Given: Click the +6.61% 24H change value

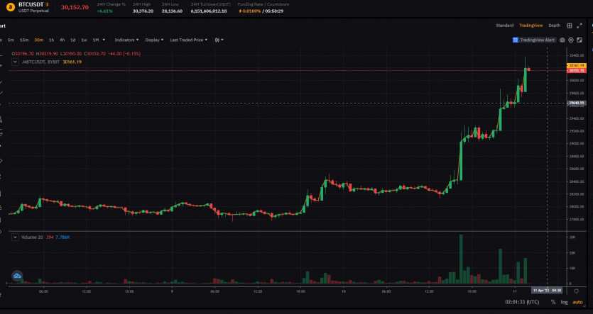Looking at the screenshot, I should (105, 11).
